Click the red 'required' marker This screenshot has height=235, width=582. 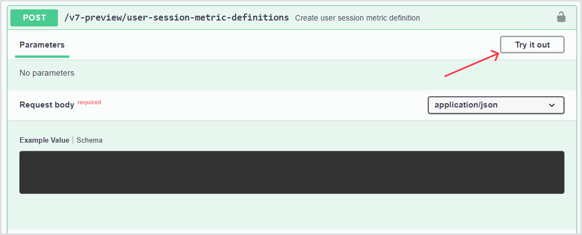(x=89, y=102)
